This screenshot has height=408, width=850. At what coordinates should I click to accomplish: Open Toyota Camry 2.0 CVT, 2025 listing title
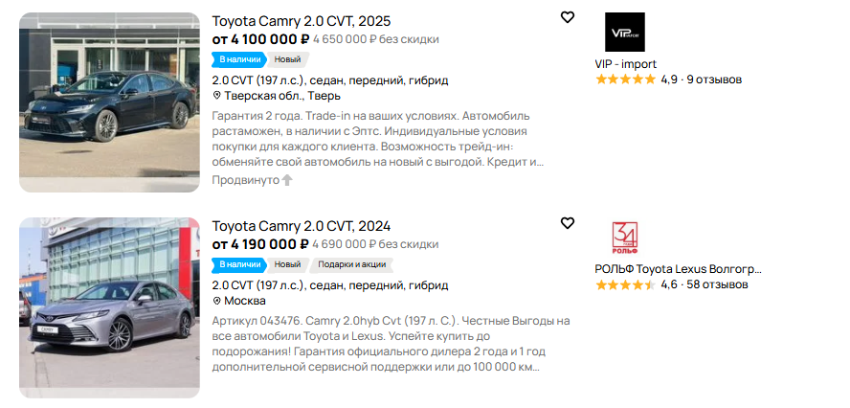[301, 21]
